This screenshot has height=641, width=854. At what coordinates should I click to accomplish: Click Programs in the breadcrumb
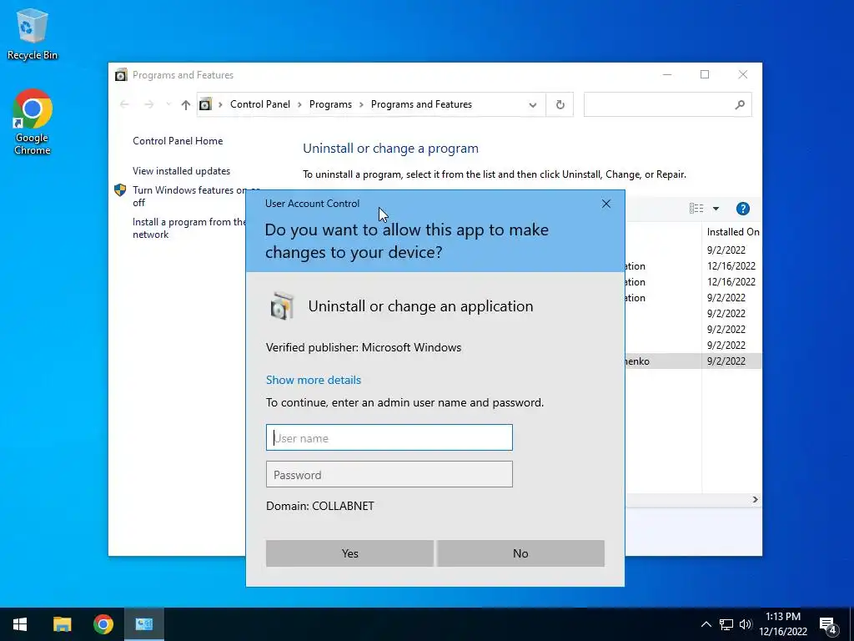point(330,104)
